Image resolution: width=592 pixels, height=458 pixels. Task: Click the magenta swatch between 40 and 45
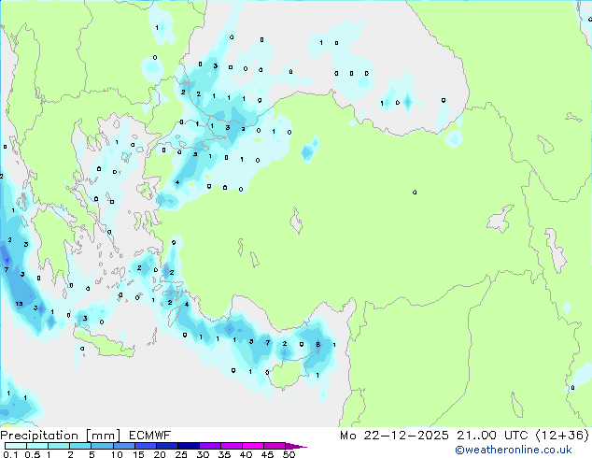click(x=253, y=446)
